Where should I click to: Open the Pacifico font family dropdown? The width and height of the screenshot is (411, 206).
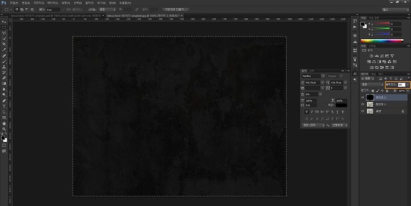[323, 76]
